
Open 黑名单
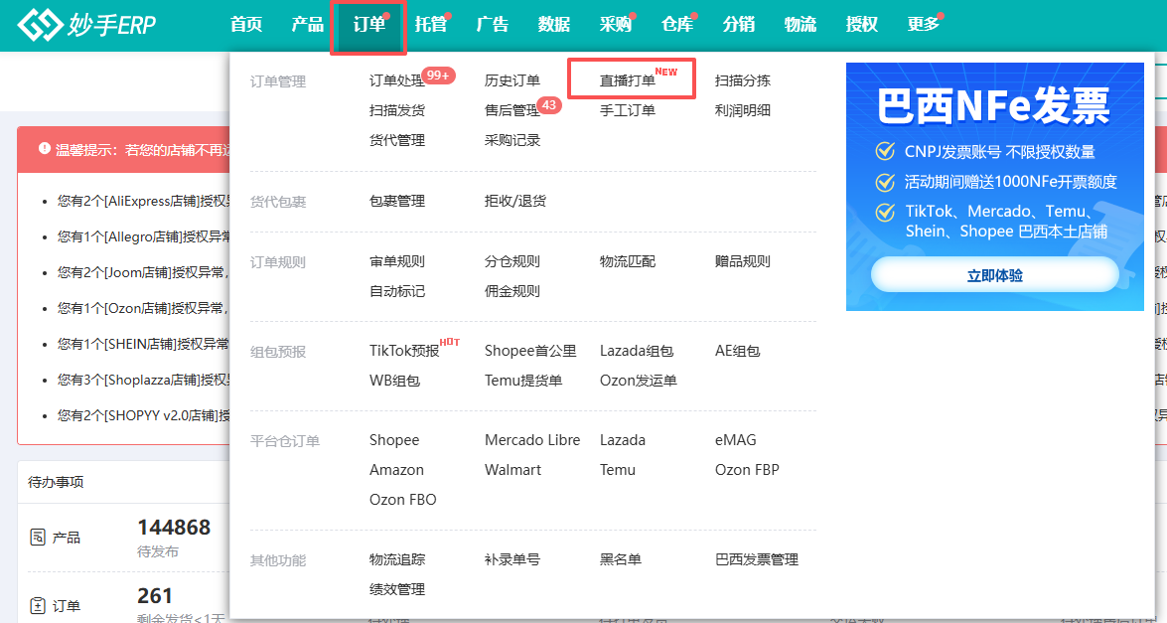[620, 559]
